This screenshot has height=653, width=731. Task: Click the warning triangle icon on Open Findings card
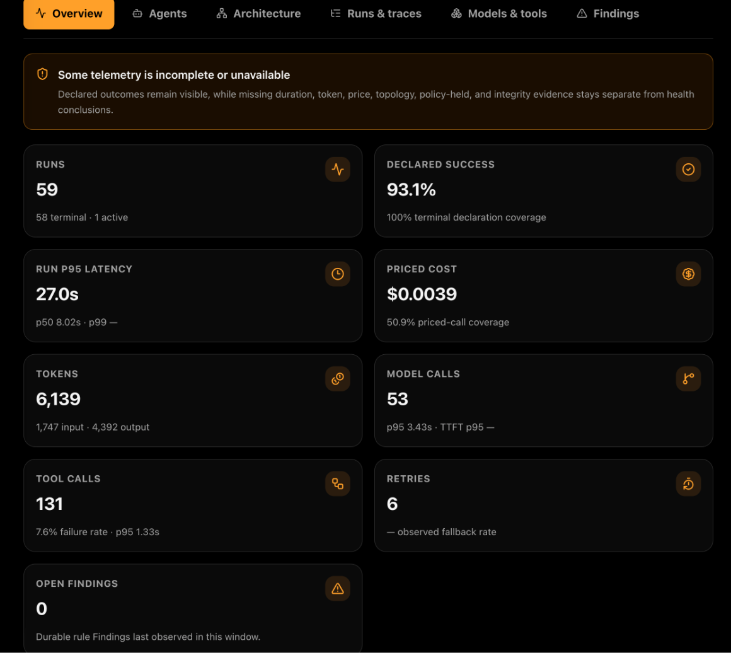click(x=338, y=589)
